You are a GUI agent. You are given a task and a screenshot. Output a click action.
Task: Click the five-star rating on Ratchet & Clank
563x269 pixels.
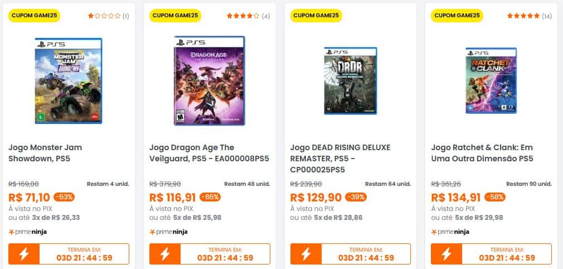[x=523, y=16]
